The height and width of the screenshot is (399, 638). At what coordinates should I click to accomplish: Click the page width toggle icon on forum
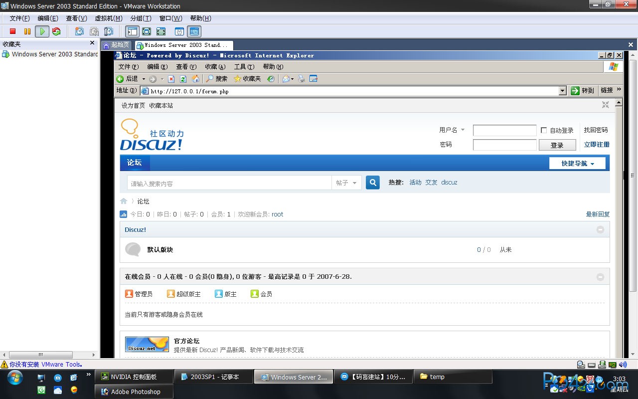(x=605, y=105)
